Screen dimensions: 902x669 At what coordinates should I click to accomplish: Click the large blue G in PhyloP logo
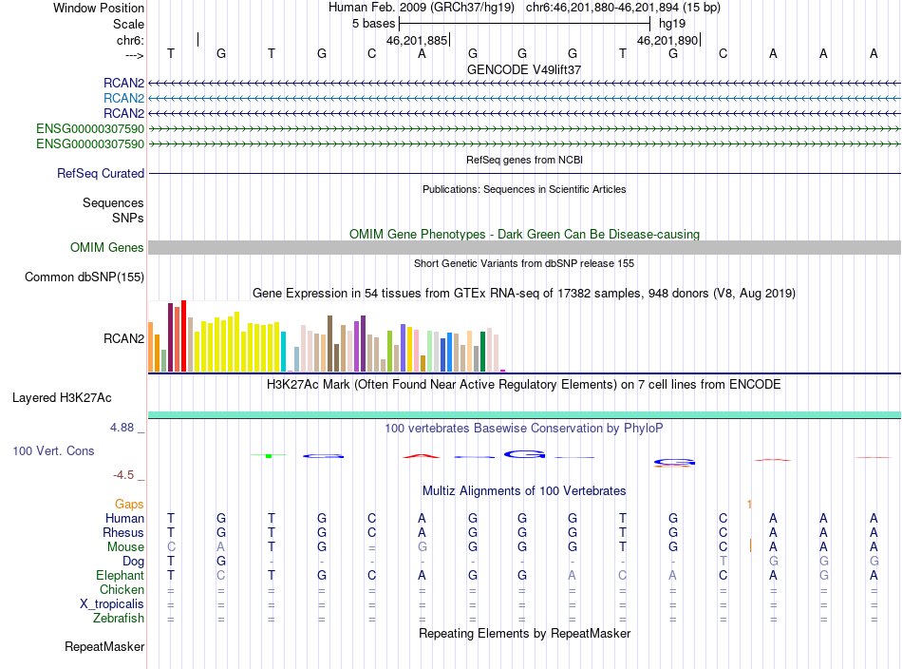coord(524,455)
